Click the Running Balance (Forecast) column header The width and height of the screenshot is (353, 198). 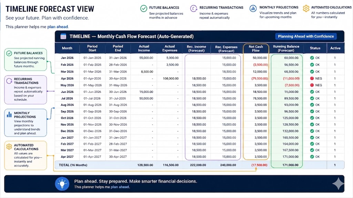[286, 48]
